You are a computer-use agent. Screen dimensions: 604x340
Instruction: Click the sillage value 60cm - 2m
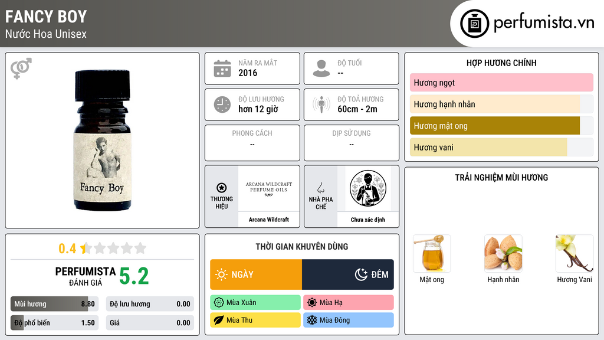pos(357,109)
